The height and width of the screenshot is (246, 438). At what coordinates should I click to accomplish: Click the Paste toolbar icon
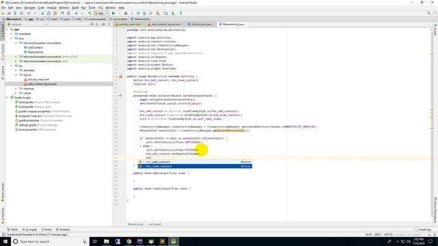[x=55, y=13]
